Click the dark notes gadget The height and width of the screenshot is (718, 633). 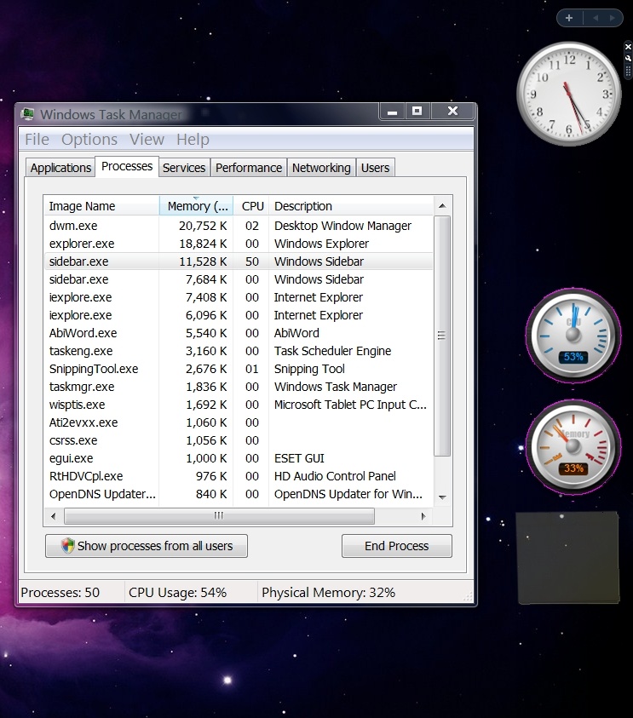(568, 558)
